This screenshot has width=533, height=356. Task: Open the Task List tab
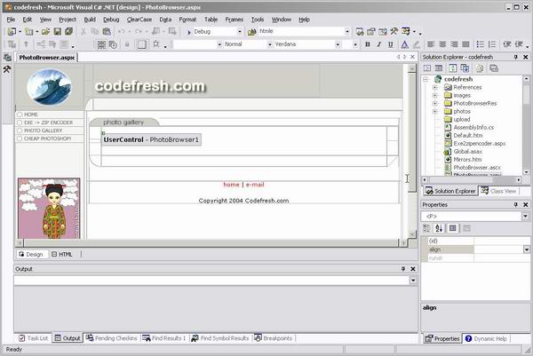(34, 338)
